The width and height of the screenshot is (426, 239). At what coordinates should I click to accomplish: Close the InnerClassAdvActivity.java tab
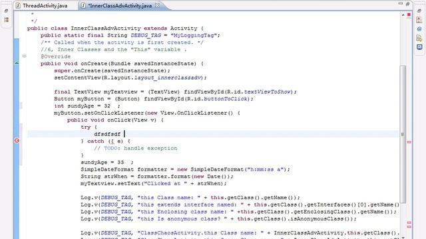click(x=157, y=5)
